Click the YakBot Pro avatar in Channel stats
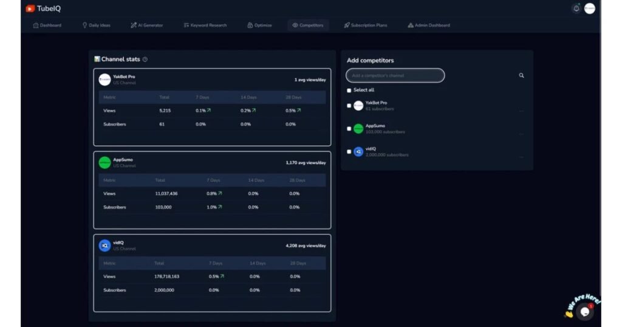Image resolution: width=622 pixels, height=327 pixels. [104, 80]
